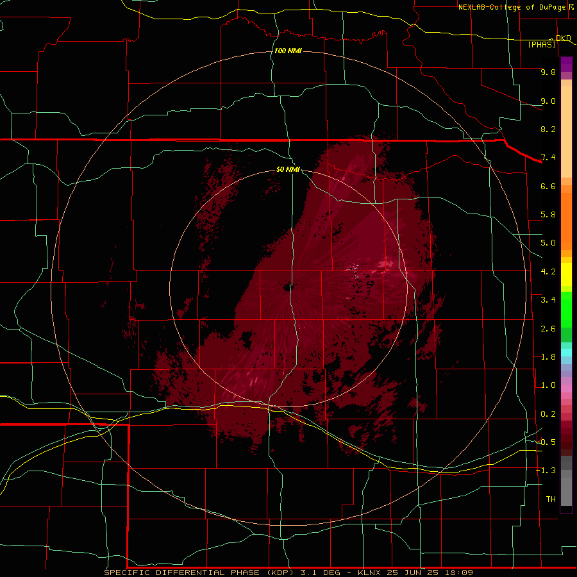Click the TH threshold label on the scale
The height and width of the screenshot is (577, 577).
coord(551,499)
